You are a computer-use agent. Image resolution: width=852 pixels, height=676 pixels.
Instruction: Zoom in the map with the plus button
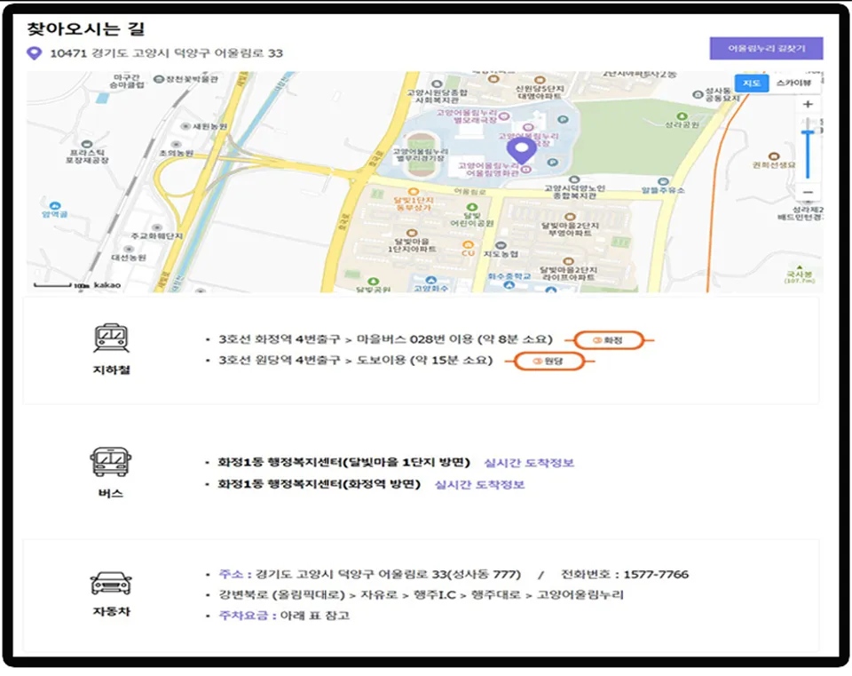tap(808, 104)
